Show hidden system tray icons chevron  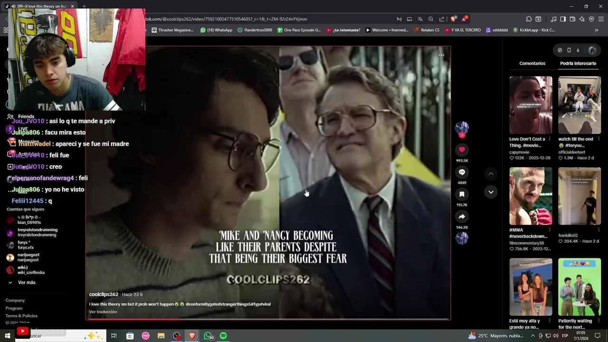pyautogui.click(x=532, y=336)
